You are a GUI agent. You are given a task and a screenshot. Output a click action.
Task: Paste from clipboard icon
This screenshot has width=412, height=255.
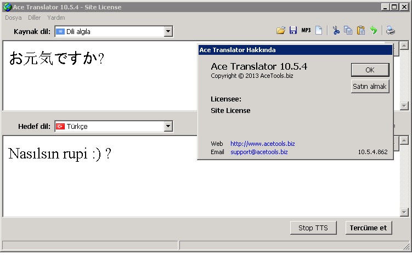361,31
